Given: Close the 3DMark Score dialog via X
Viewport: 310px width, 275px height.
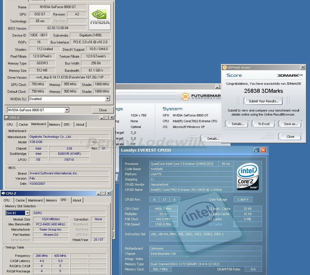Looking at the screenshot, I should (x=302, y=67).
